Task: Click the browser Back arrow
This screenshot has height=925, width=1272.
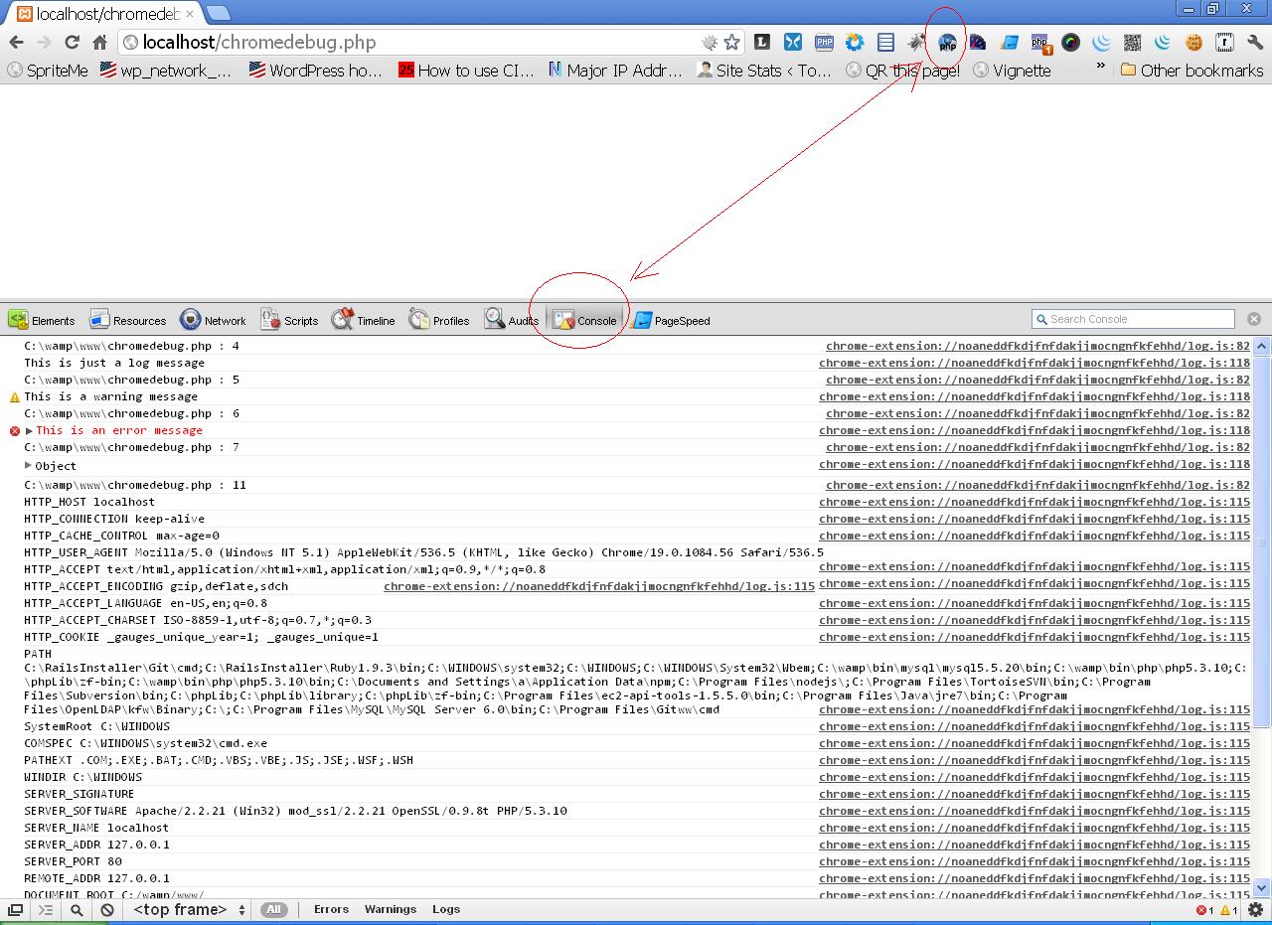Action: tap(16, 42)
